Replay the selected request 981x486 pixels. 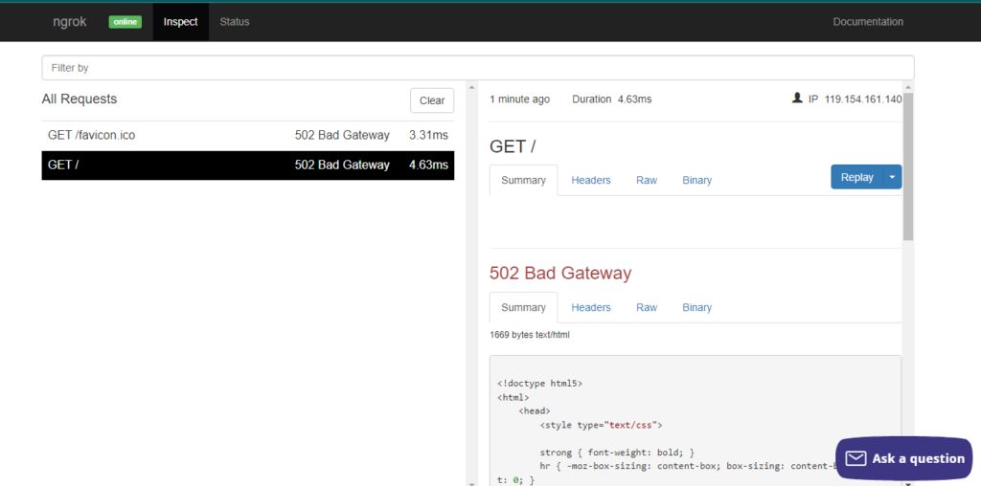[x=856, y=177]
